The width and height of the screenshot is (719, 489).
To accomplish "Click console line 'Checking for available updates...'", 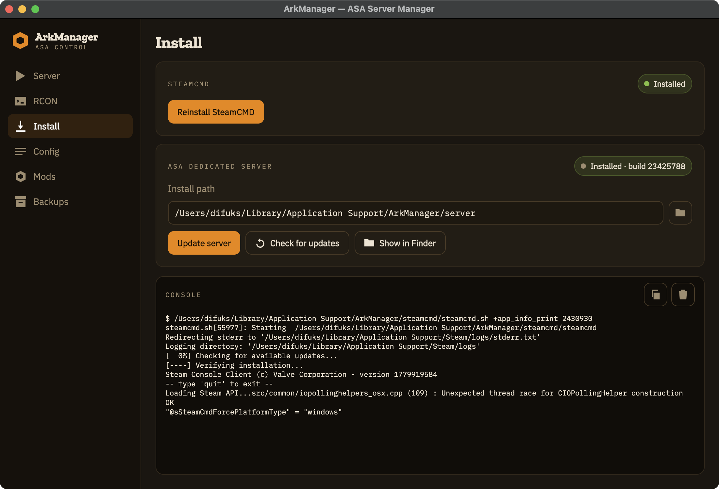I will pyautogui.click(x=251, y=356).
